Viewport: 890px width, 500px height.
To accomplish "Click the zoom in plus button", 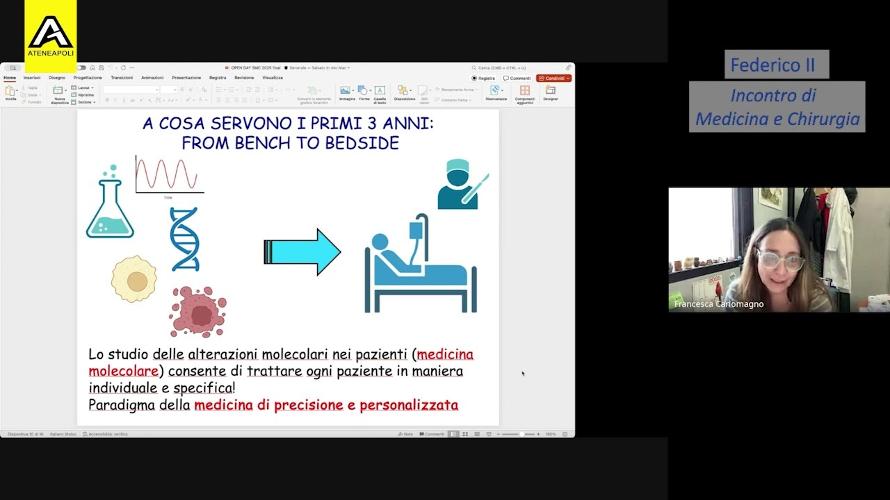I will [538, 434].
